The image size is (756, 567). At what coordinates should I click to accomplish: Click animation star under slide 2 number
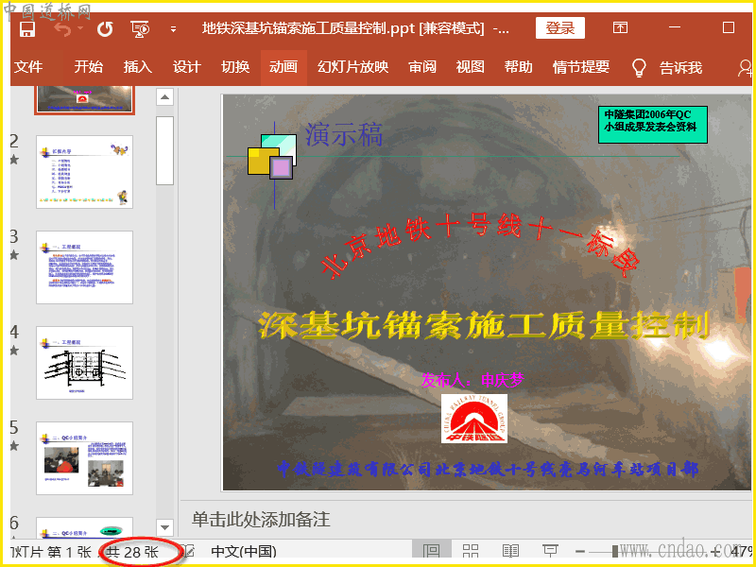coord(14,159)
